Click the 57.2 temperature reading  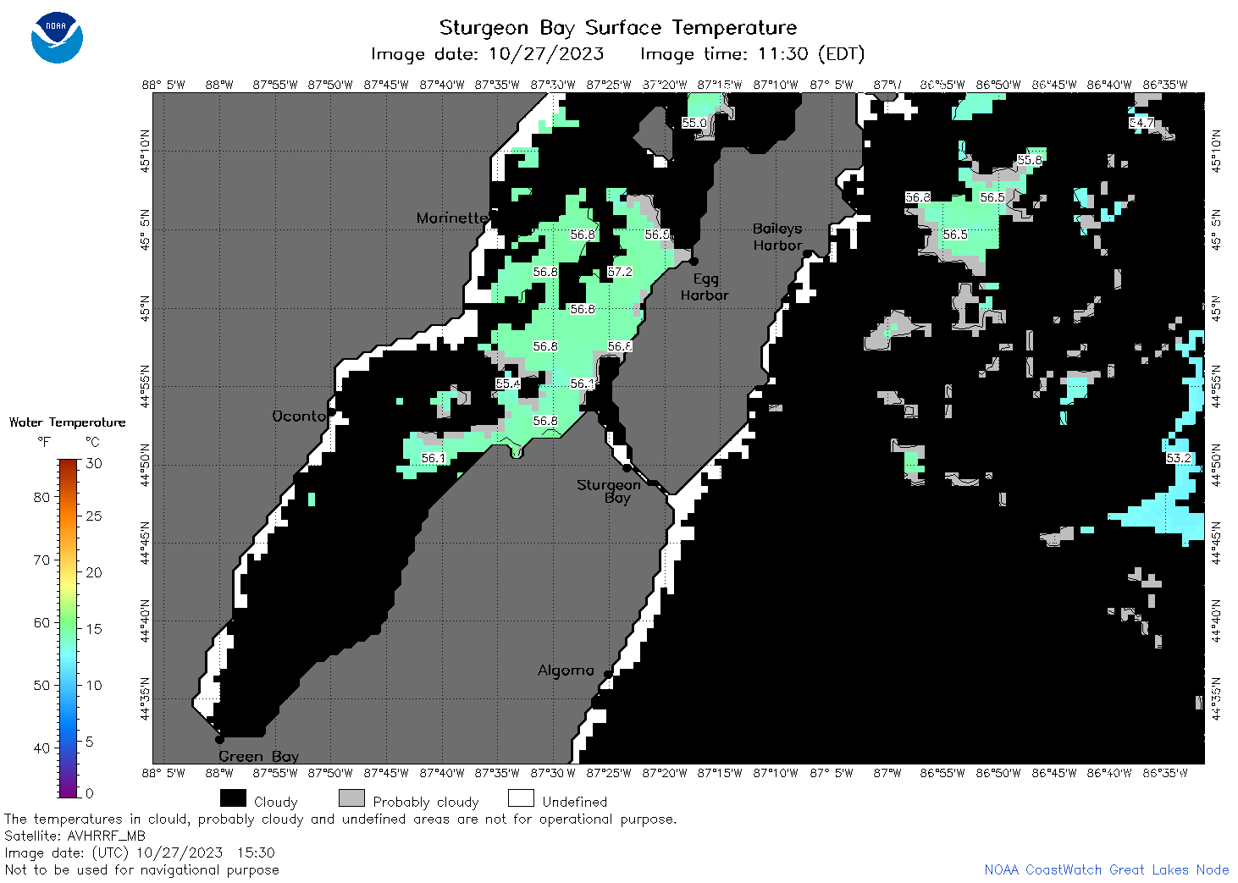620,272
